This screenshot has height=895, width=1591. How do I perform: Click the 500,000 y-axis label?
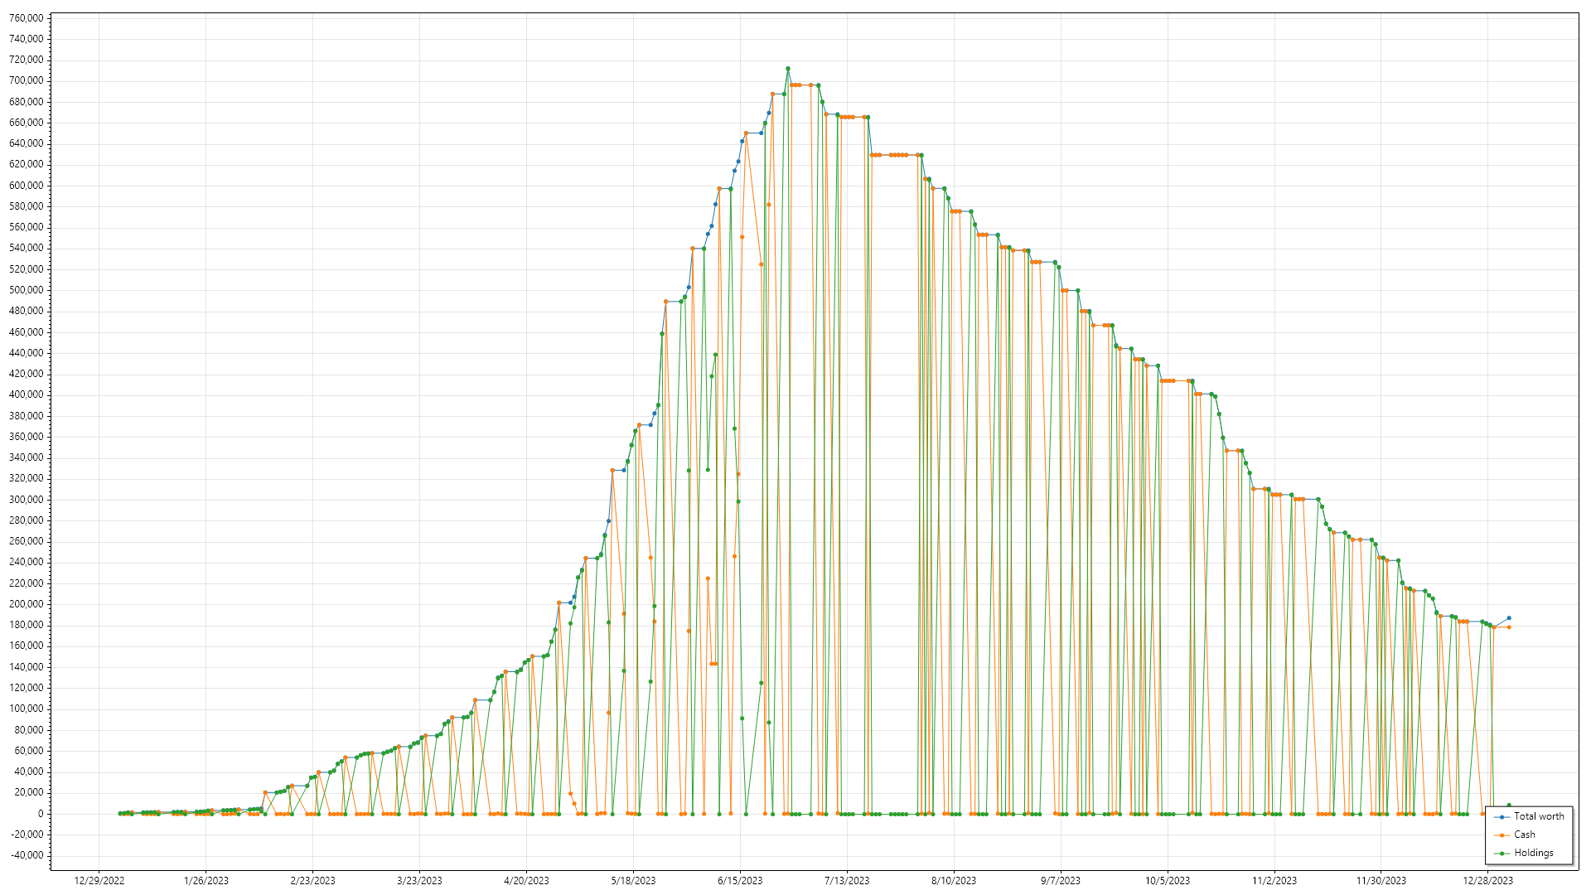tap(27, 290)
